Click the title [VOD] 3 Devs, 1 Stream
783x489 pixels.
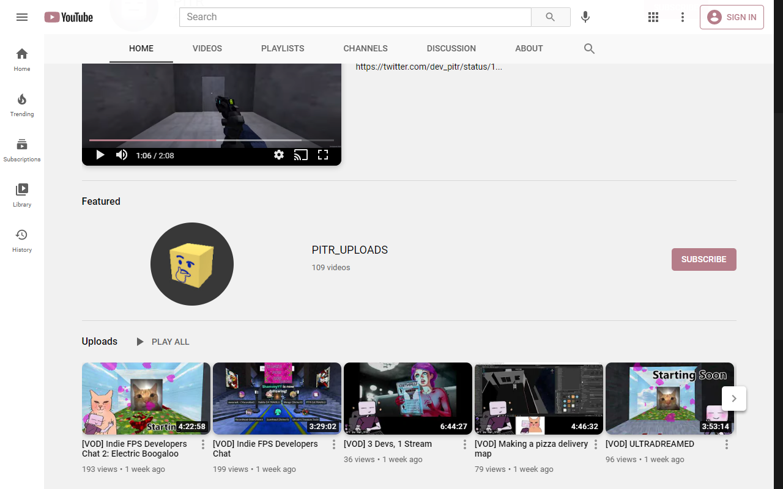(388, 444)
